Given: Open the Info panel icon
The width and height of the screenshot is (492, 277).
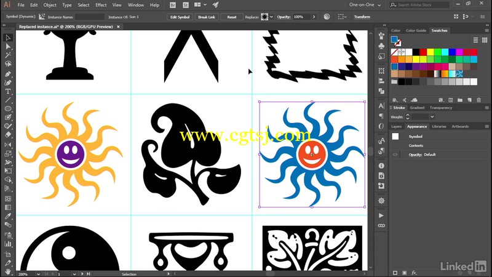Looking at the screenshot, I should coord(381,166).
